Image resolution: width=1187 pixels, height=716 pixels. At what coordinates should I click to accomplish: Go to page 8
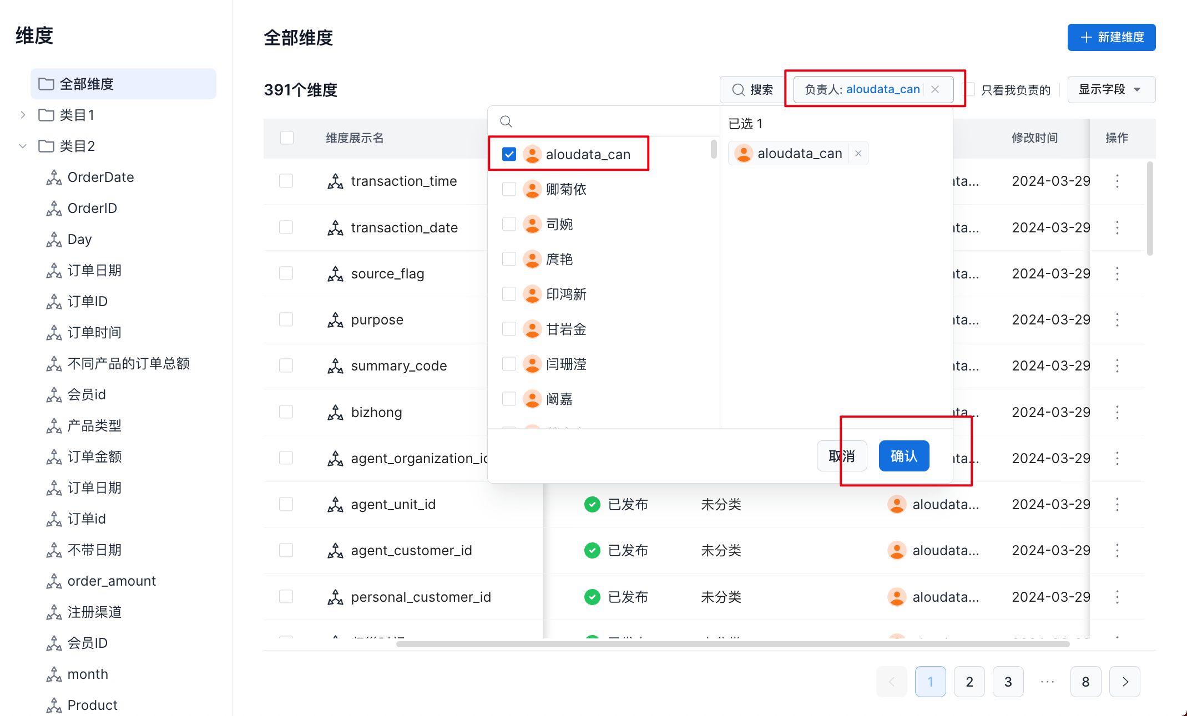(1085, 682)
